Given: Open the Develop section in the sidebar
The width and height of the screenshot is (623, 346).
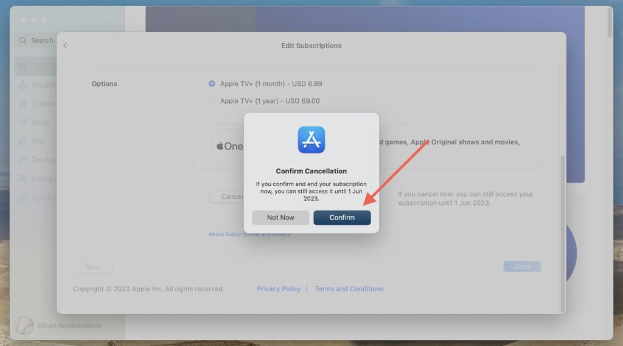Looking at the screenshot, I should point(37,160).
